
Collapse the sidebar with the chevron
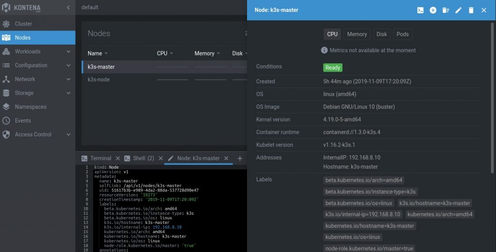(x=68, y=7)
